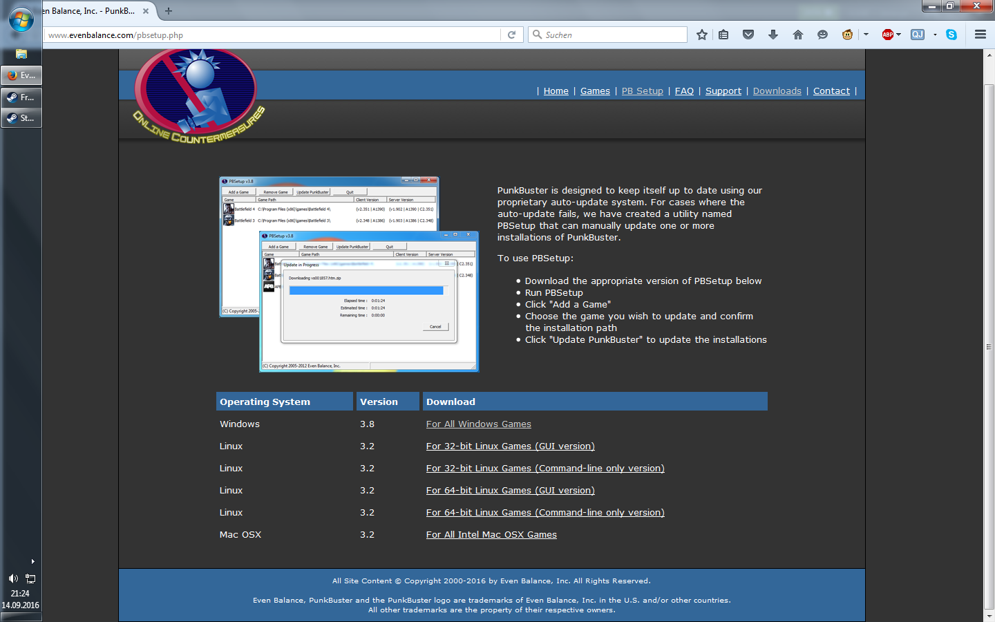Download 32-bit Linux Command-line only version

545,469
